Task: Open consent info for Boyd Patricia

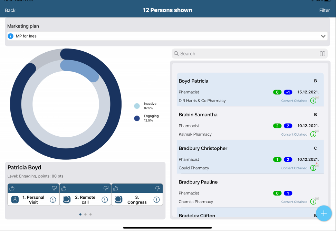Action: (313, 101)
